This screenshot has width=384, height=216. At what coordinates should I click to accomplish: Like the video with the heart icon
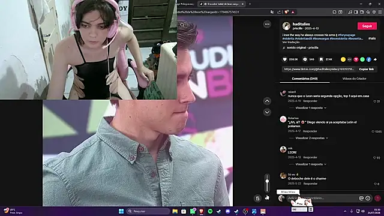(285, 59)
